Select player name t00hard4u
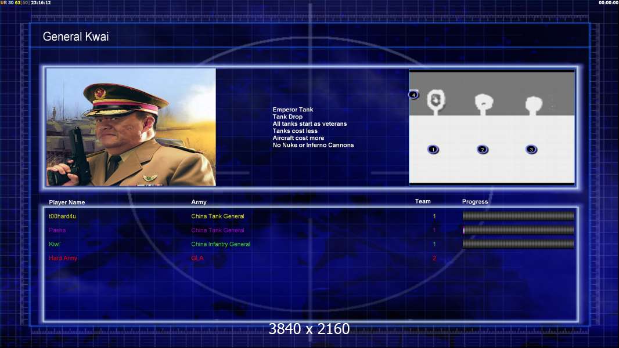 62,216
